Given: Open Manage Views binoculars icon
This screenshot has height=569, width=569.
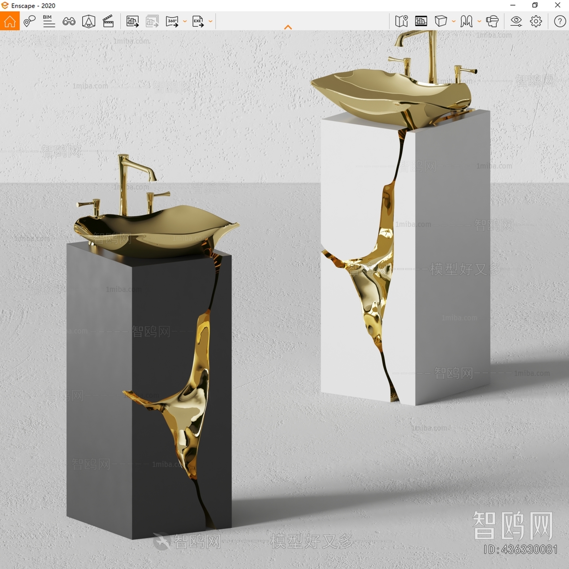Looking at the screenshot, I should [x=69, y=21].
